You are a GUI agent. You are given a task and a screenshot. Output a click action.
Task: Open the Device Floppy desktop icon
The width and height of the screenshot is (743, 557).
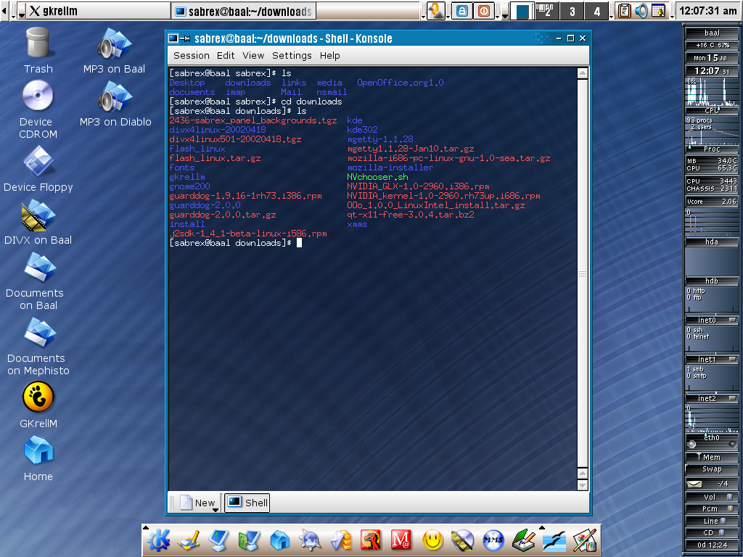[x=38, y=168]
